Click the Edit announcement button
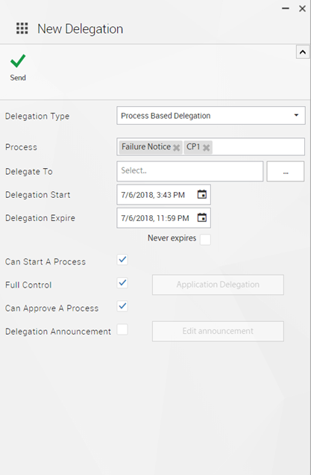The image size is (311, 475). tap(218, 332)
